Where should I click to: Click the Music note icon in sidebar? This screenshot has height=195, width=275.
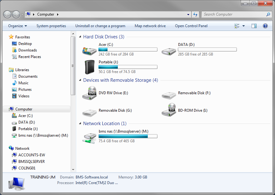coord(14,83)
